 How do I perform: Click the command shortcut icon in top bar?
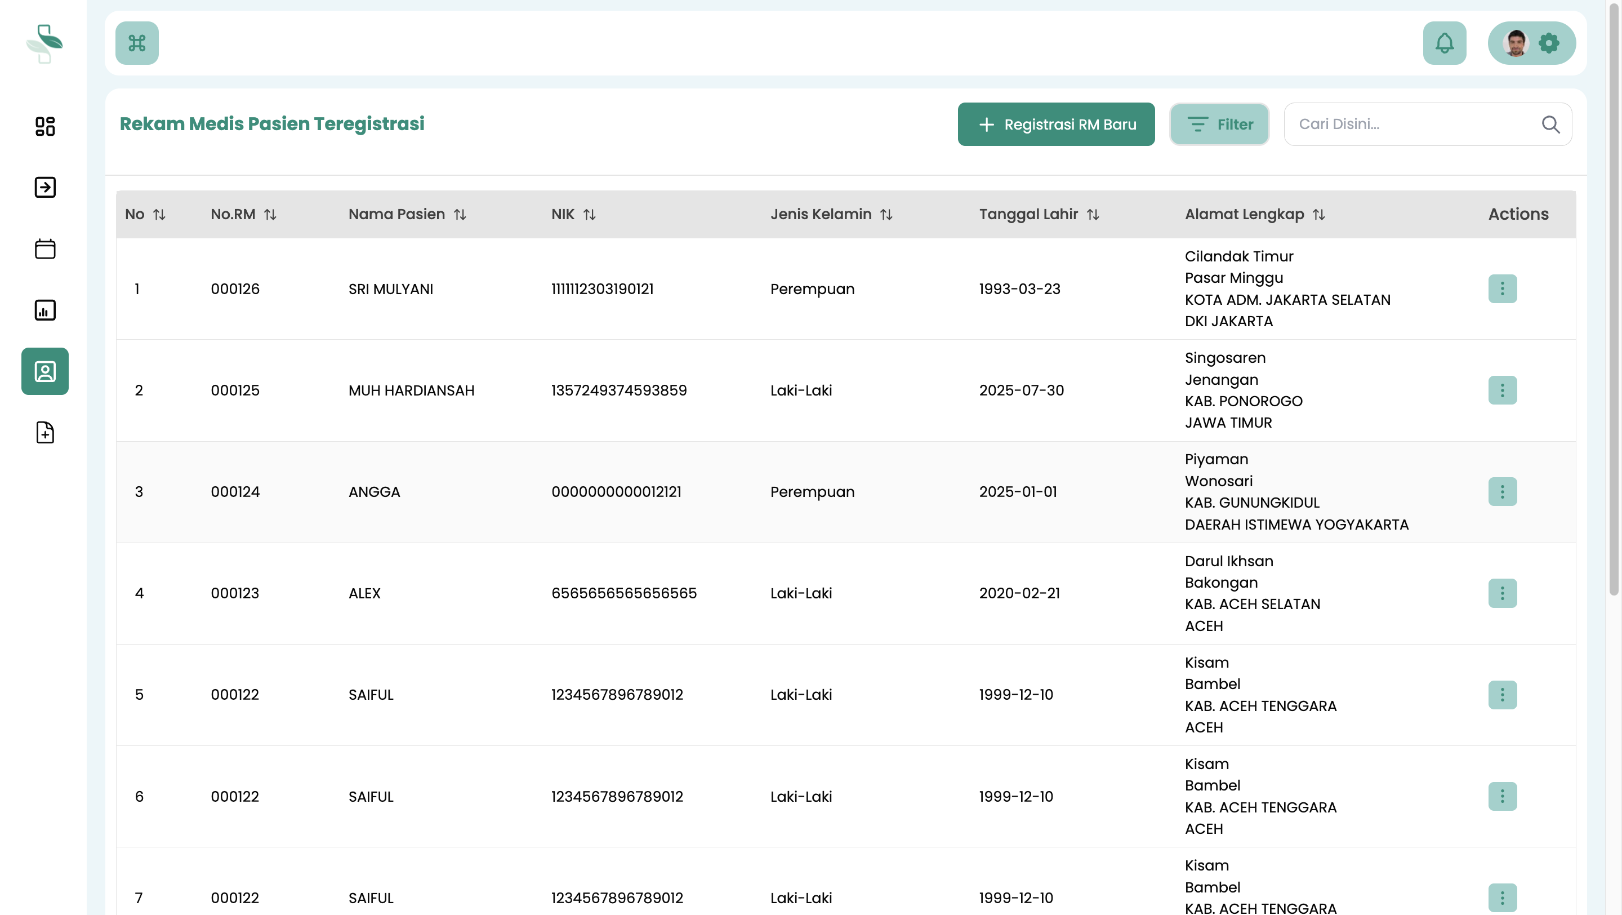point(137,43)
